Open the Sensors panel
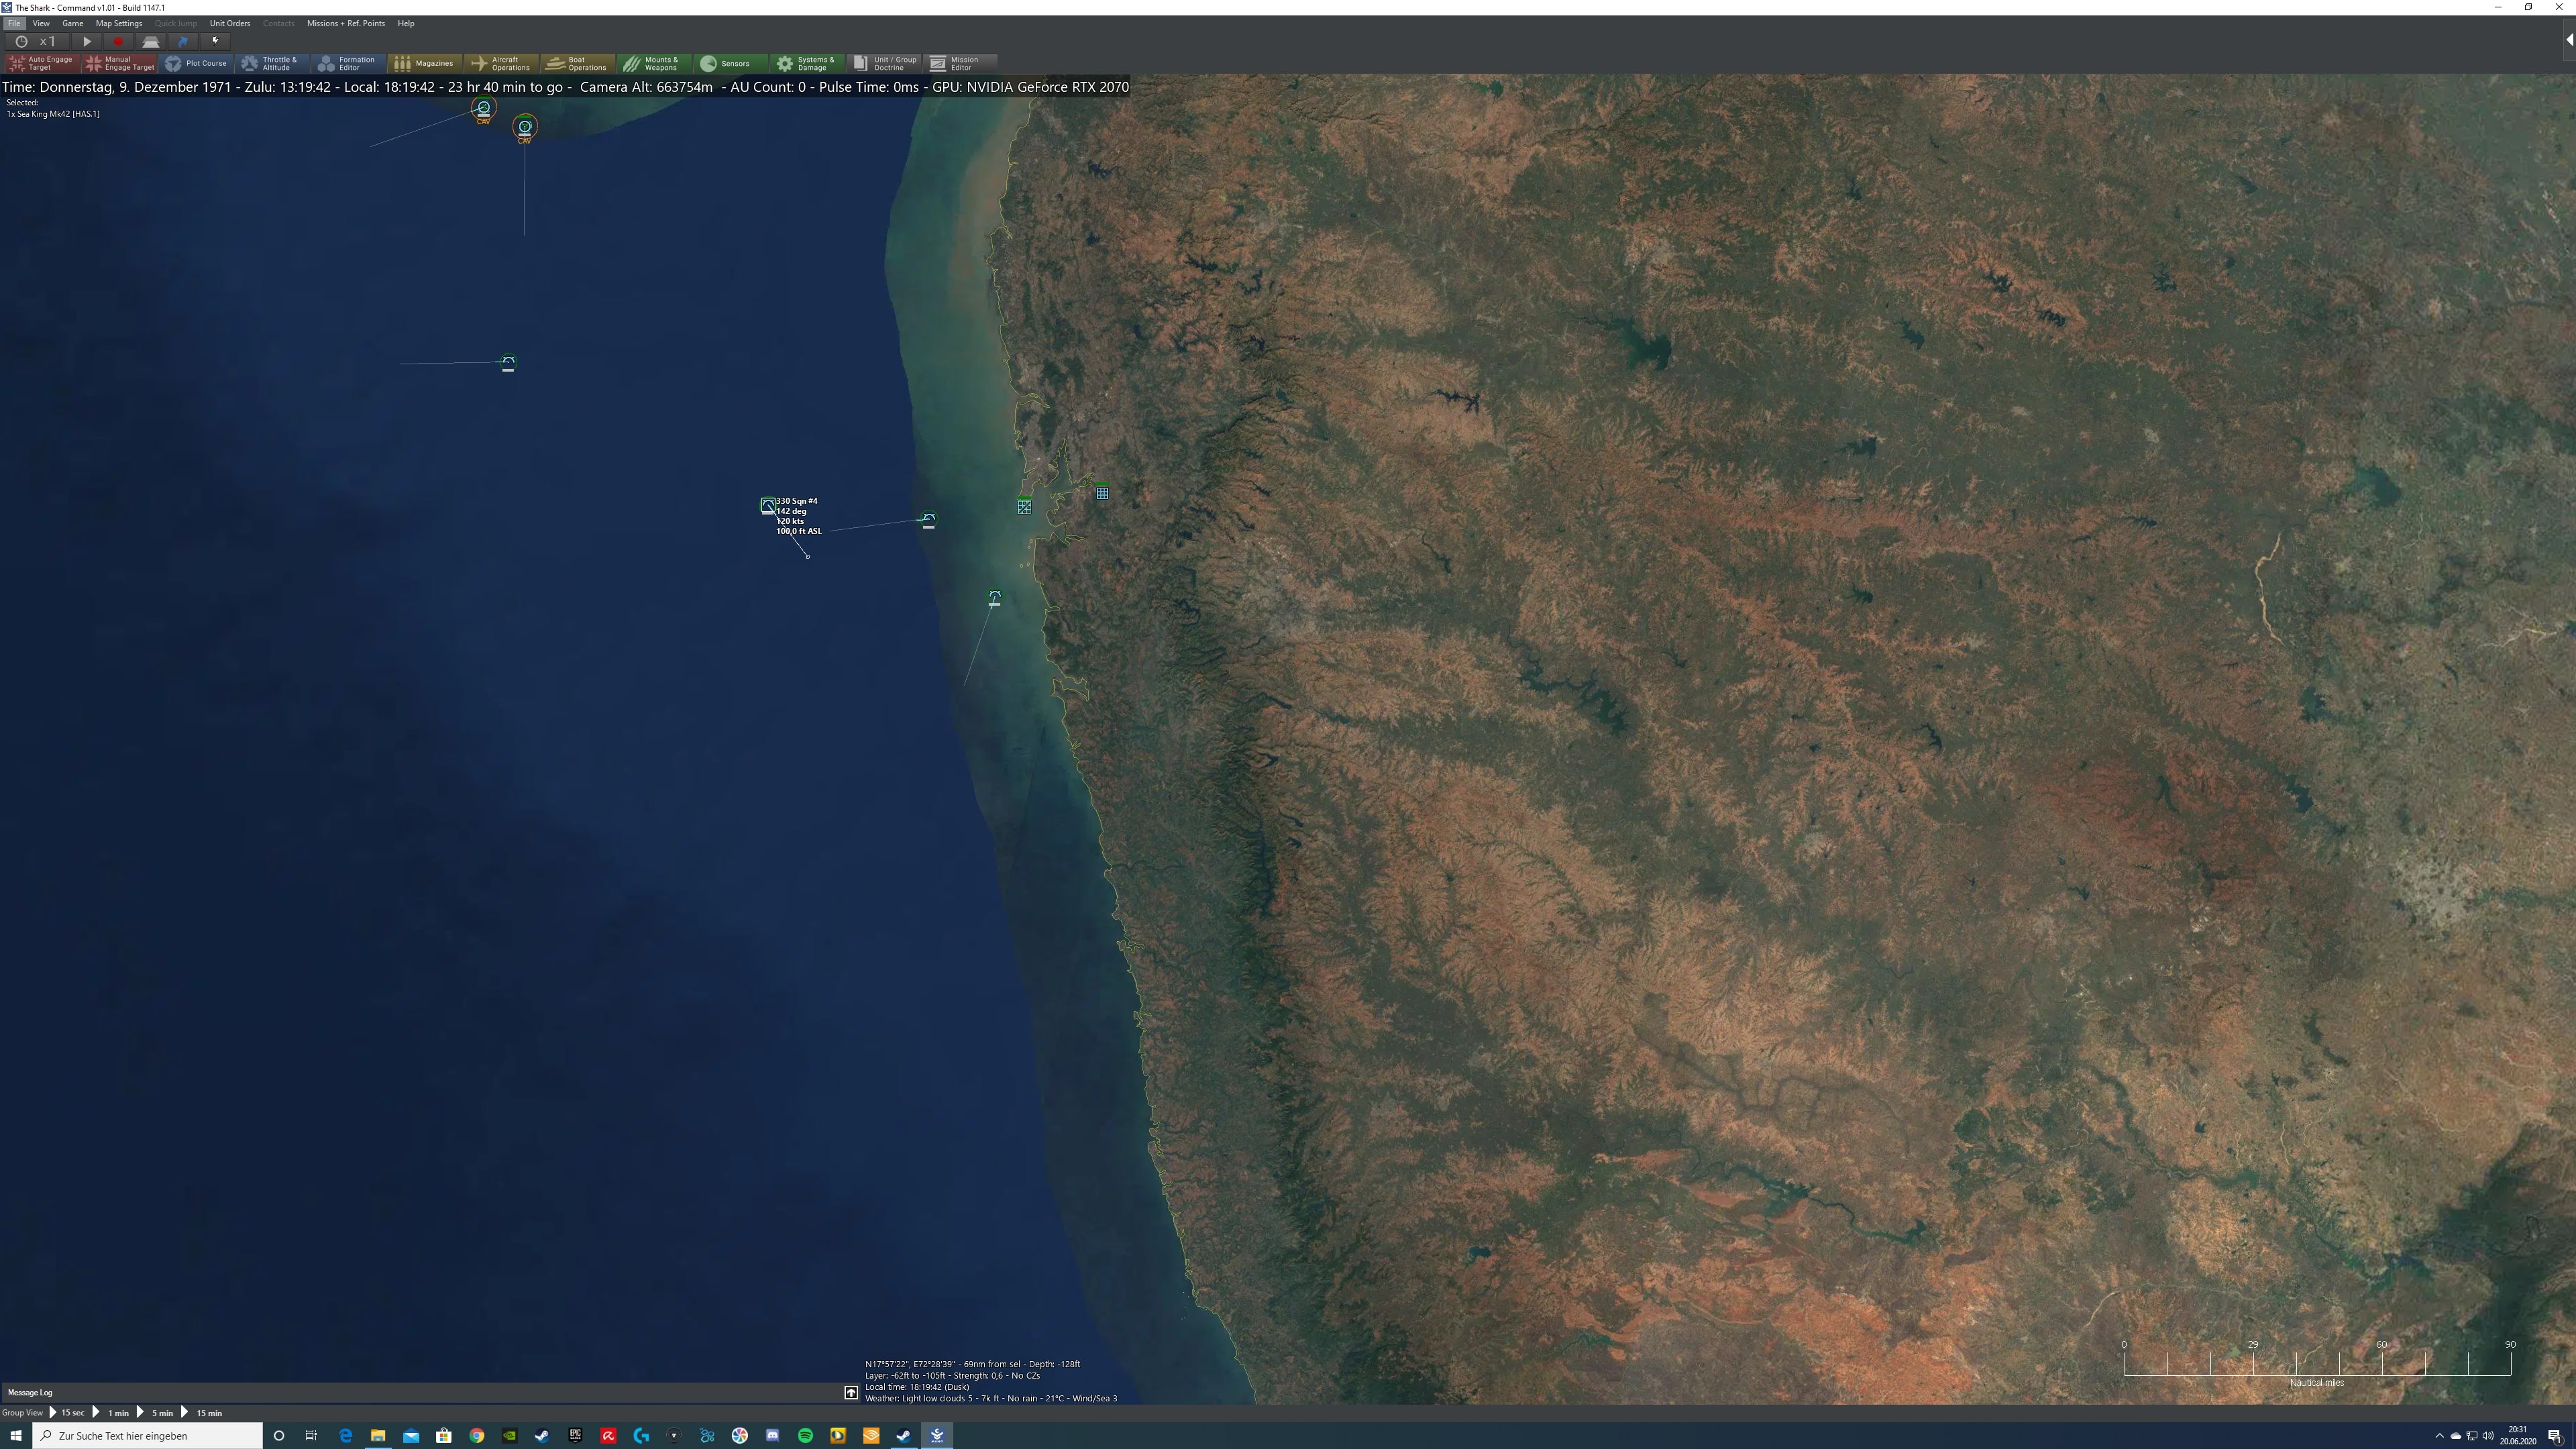The height and width of the screenshot is (1449, 2576). tap(731, 63)
